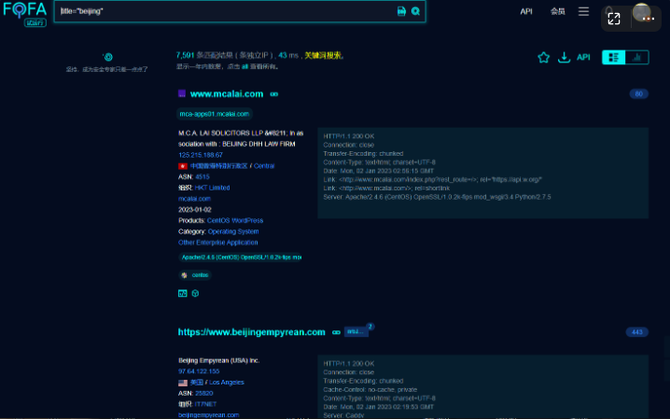The image size is (670, 419).
Task: Click the mca-apps01.mcalai.com tag
Action: pos(214,114)
